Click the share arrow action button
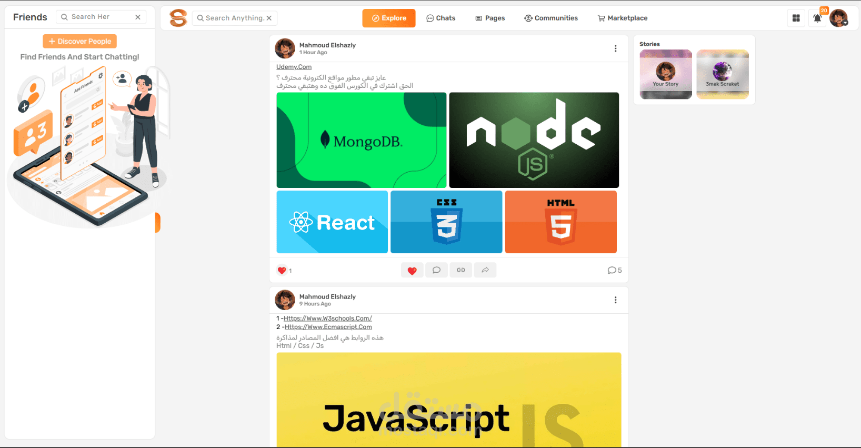 click(485, 270)
